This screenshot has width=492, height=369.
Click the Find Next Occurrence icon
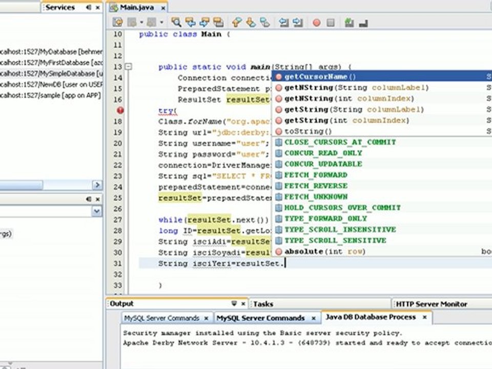coord(204,22)
